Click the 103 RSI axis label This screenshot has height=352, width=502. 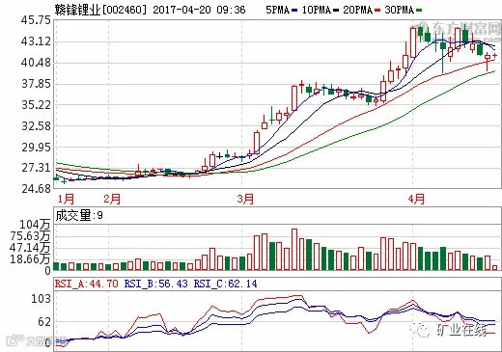point(41,299)
